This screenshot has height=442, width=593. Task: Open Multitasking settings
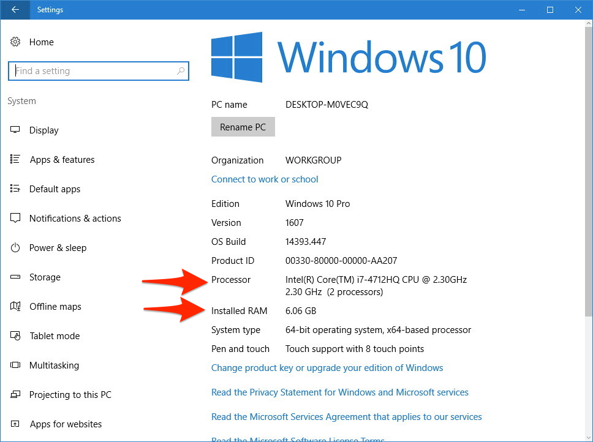tap(54, 365)
